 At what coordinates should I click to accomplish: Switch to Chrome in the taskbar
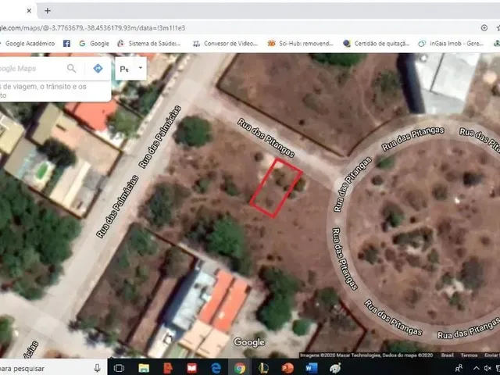coord(240,368)
